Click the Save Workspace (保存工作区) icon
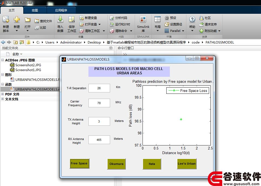Viewport: 261px width, 186px height. click(x=72, y=19)
